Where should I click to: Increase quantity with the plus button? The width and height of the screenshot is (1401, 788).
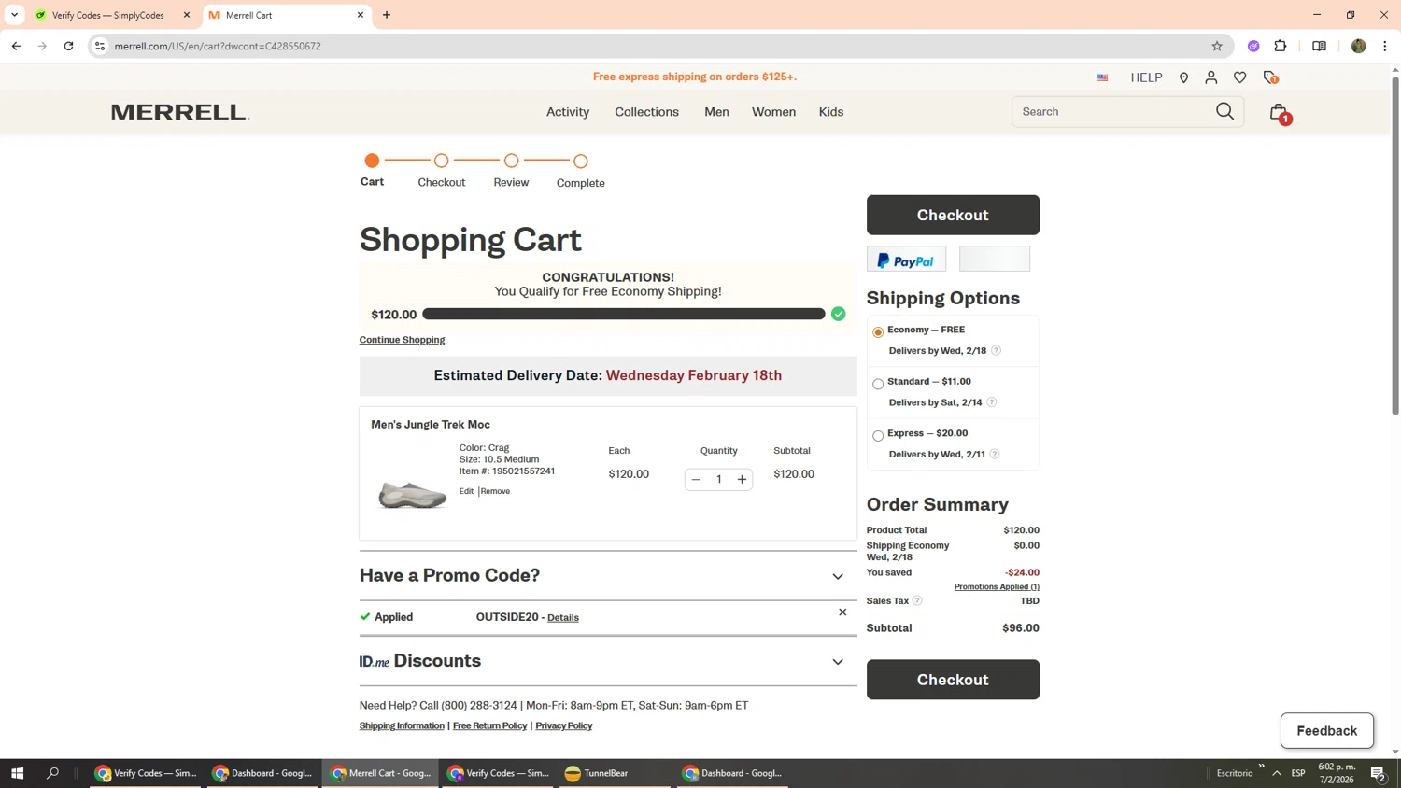[x=742, y=480]
